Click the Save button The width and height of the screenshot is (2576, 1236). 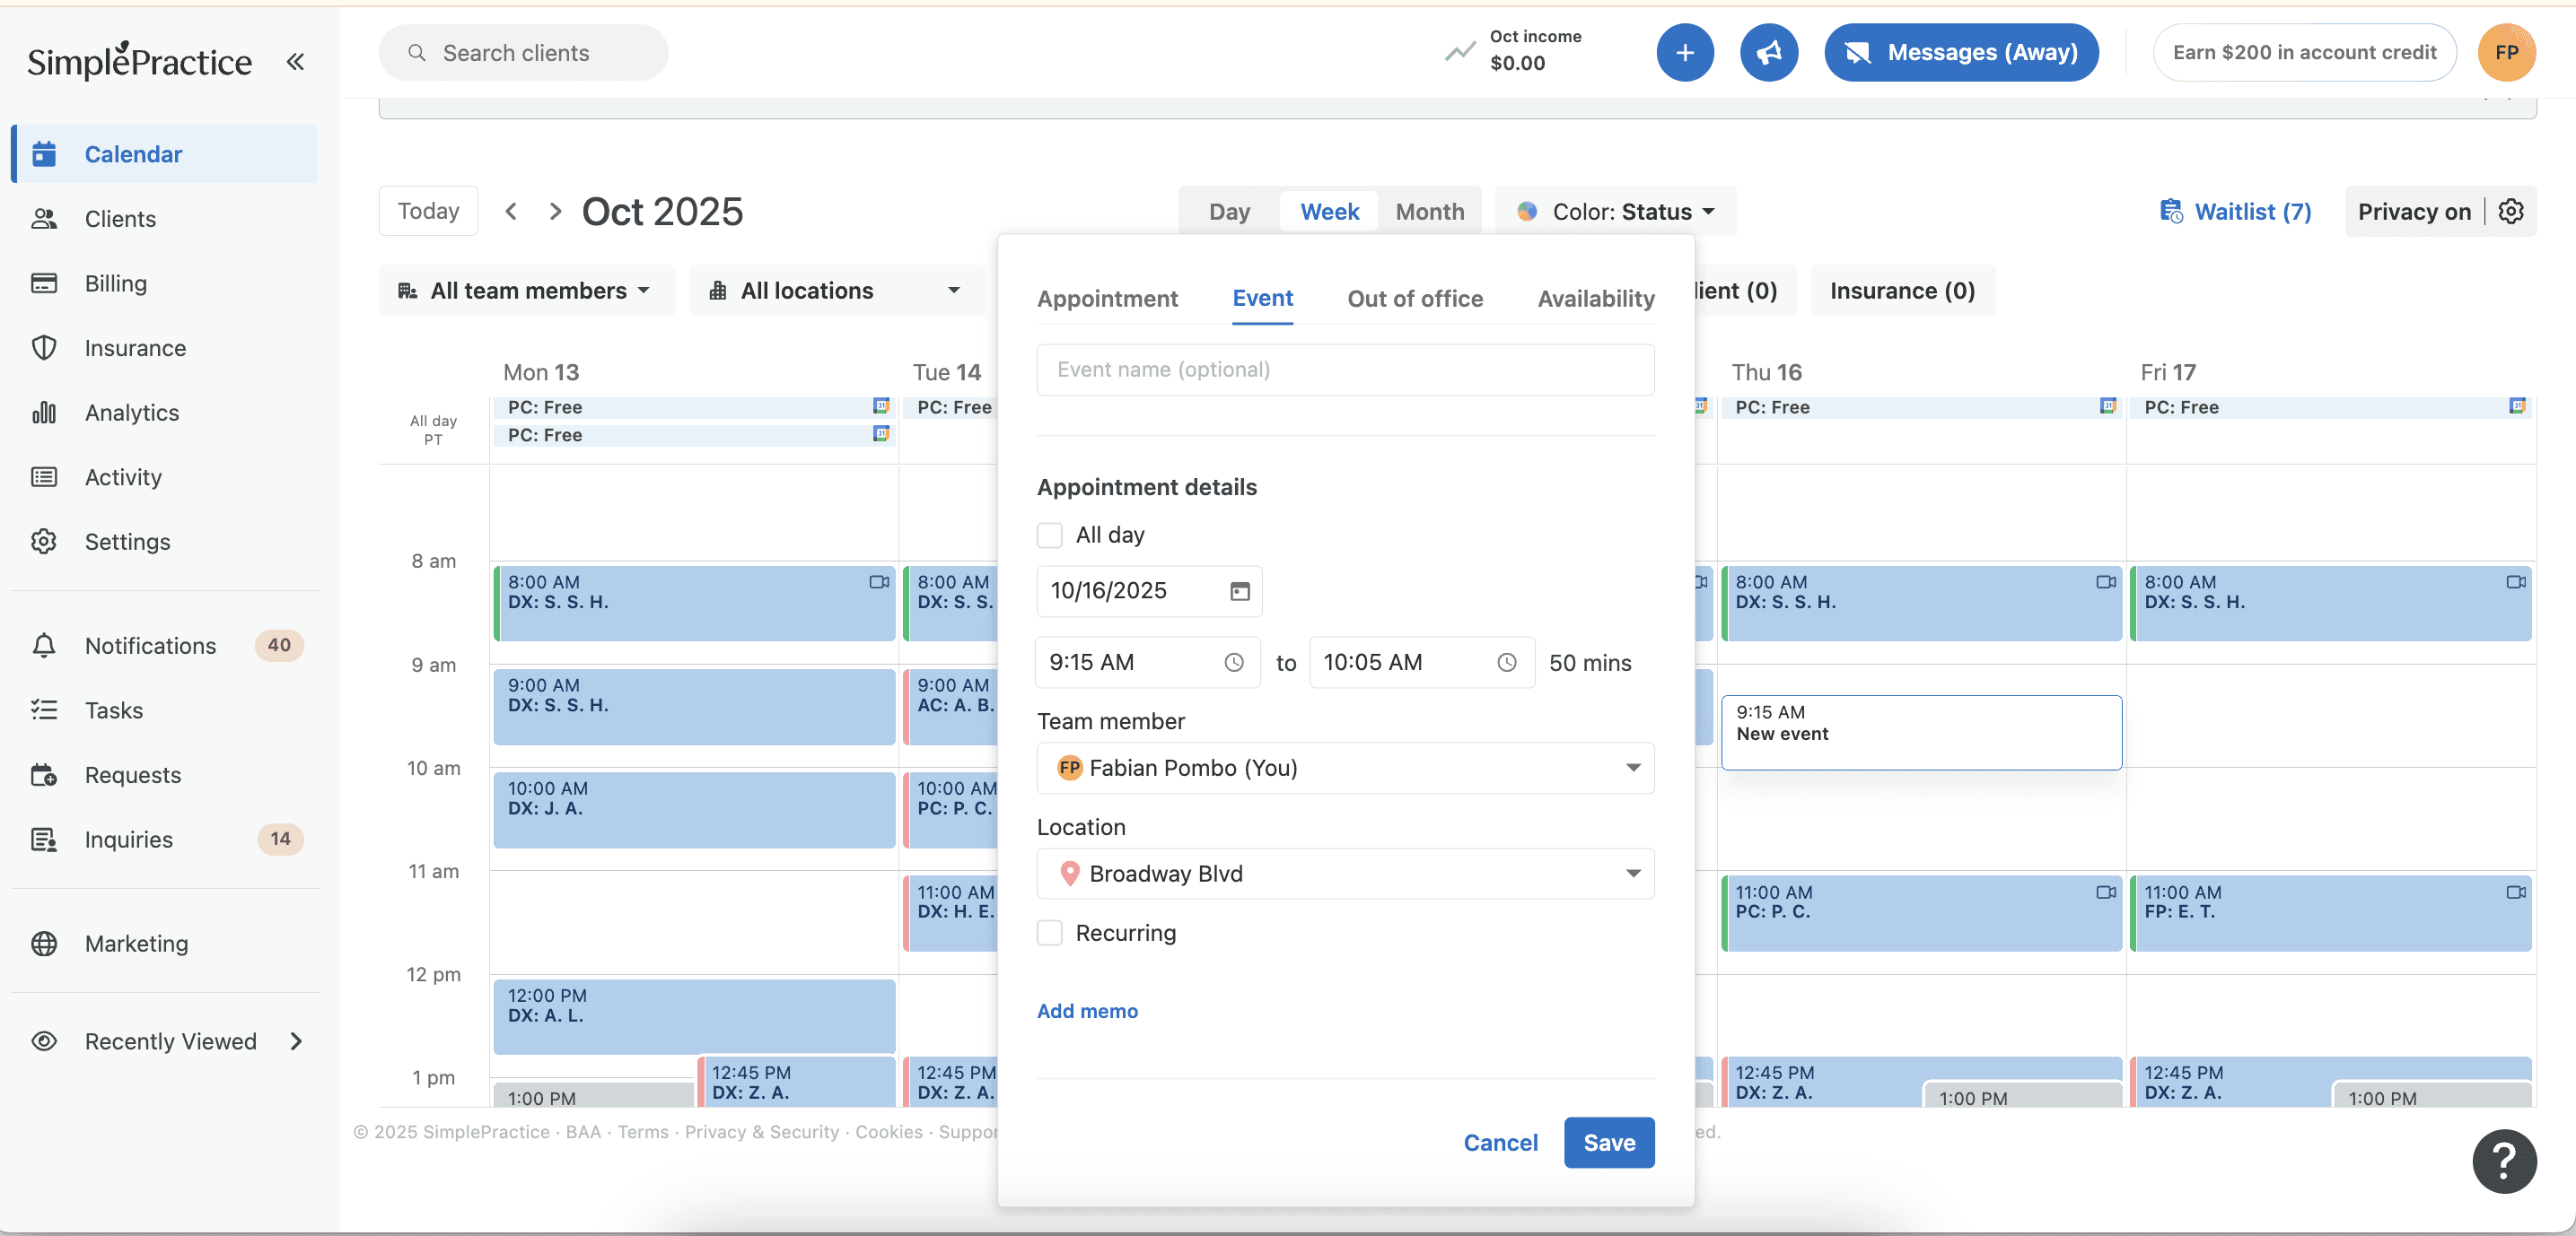[1608, 1143]
